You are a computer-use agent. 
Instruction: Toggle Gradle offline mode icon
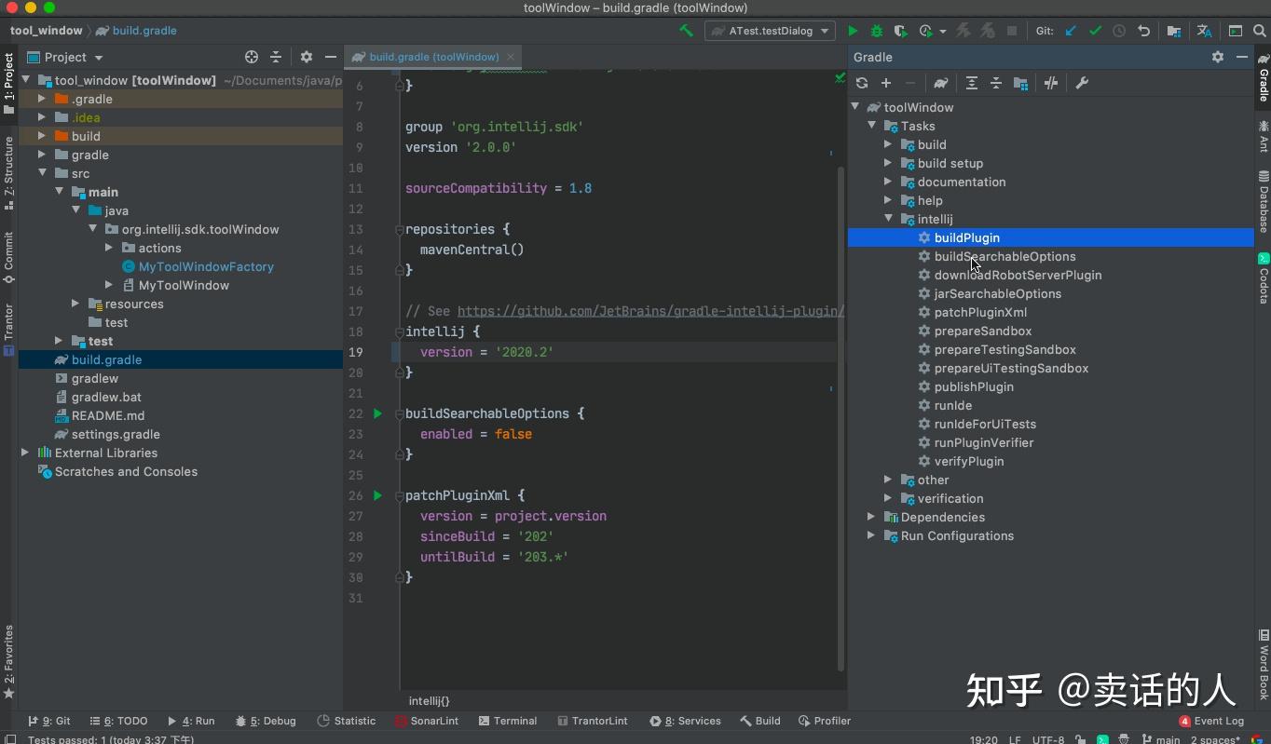pos(1051,83)
